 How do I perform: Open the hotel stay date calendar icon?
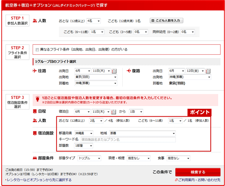(114, 112)
